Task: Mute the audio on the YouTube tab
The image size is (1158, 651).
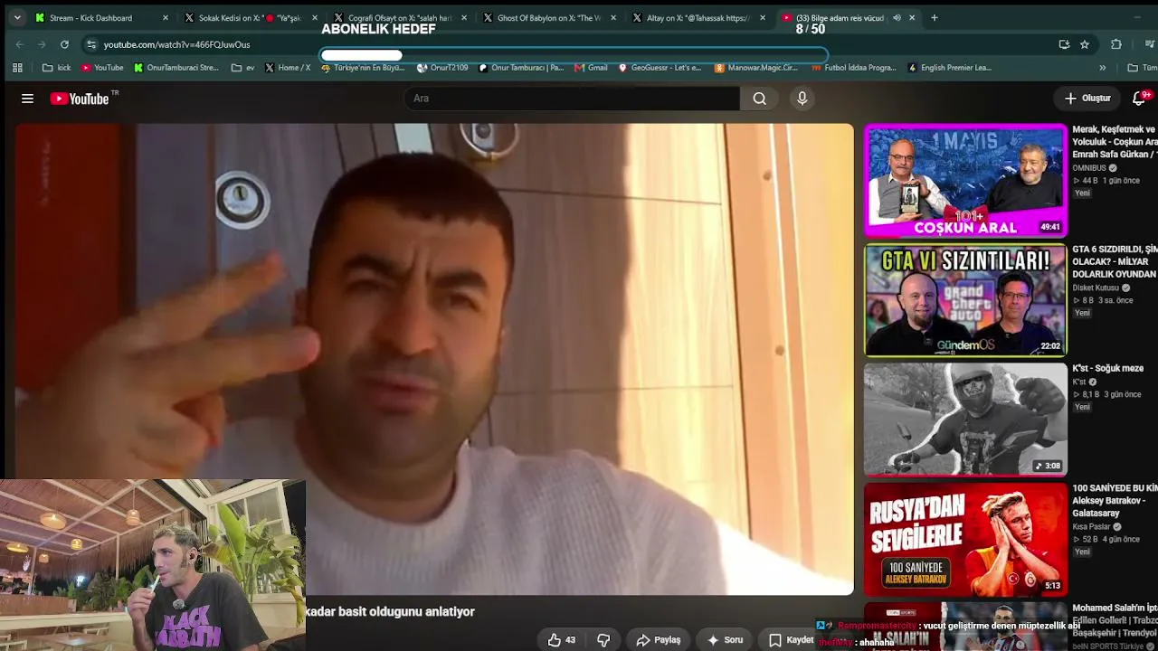Action: [x=897, y=17]
